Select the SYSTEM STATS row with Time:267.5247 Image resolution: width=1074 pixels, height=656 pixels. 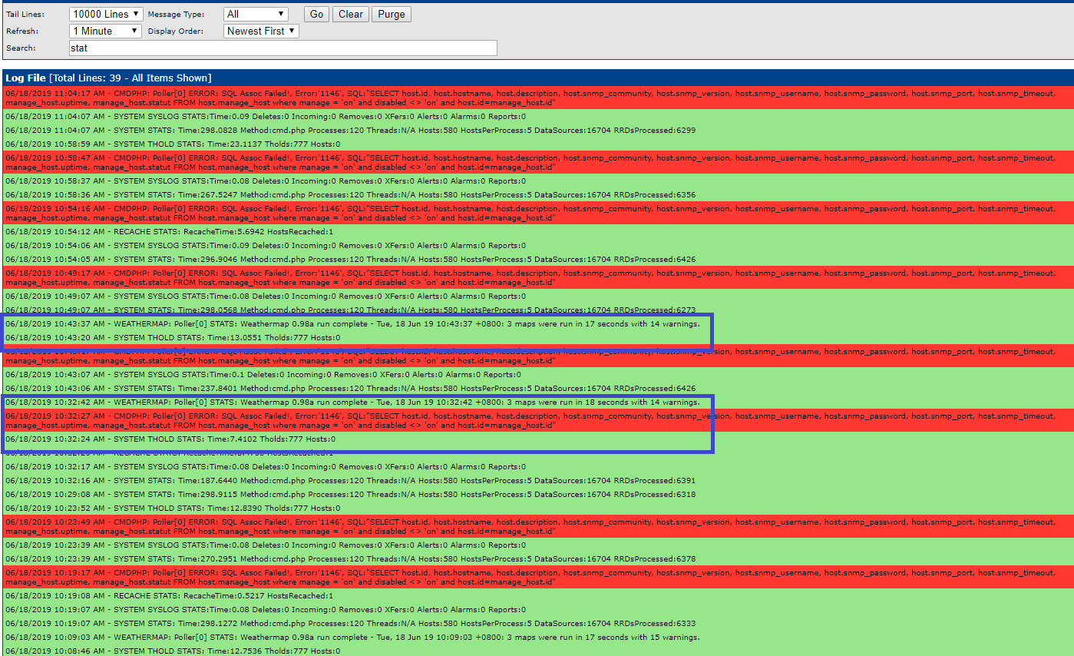click(537, 195)
